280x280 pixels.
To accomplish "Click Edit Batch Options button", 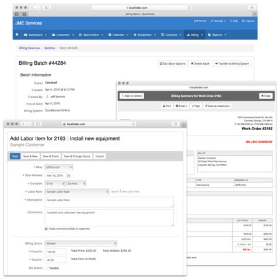I will click(x=173, y=64).
